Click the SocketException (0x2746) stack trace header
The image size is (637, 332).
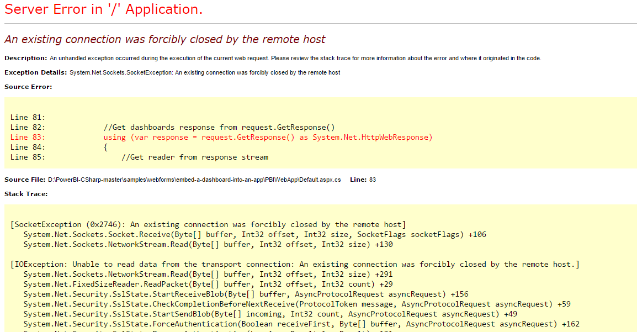208,224
